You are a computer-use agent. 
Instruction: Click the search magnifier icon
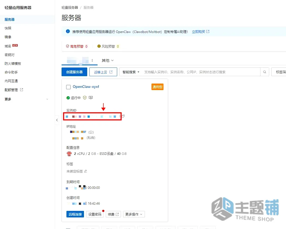click(264, 72)
